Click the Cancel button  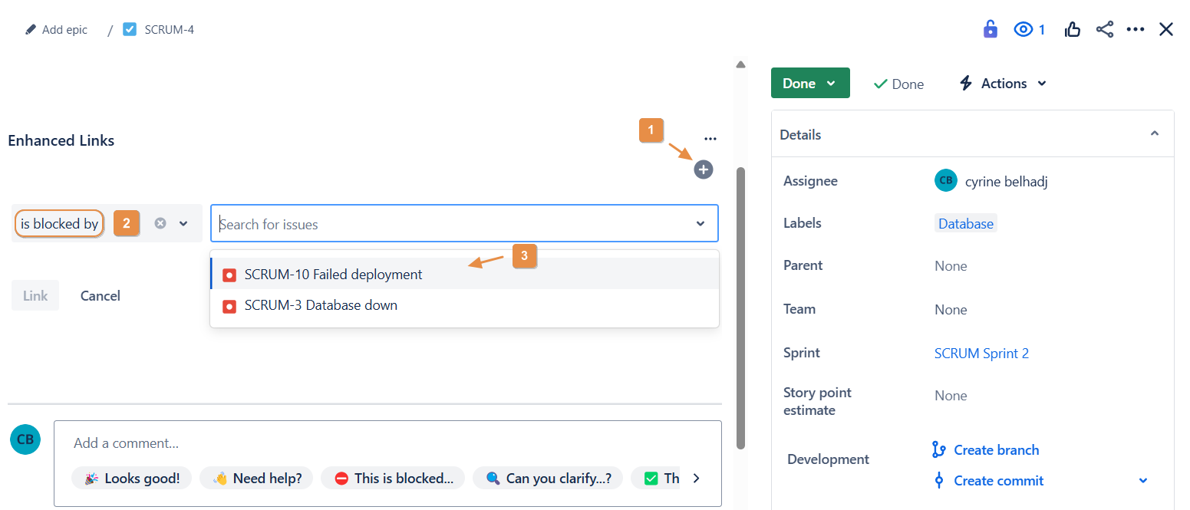coord(101,295)
